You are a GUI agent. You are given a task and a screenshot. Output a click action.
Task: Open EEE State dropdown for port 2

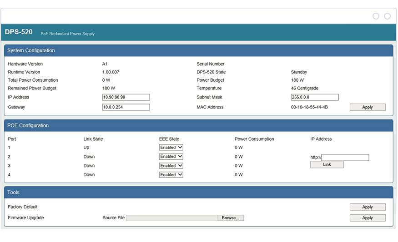tap(171, 157)
